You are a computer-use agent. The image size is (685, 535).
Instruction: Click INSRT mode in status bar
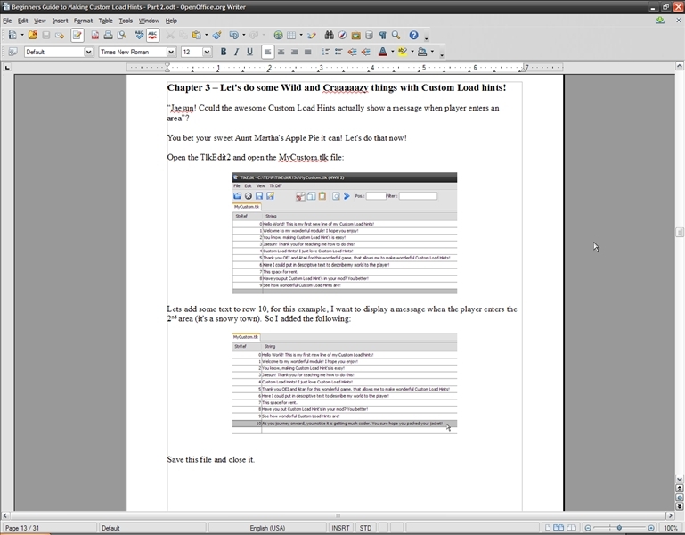(x=340, y=528)
